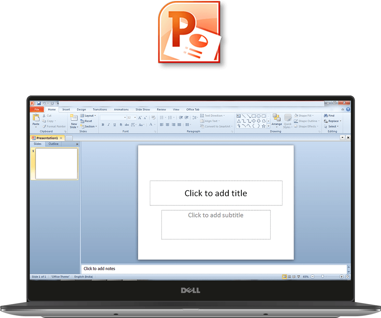Clear all formatting with the eraser icon
The width and height of the screenshot is (381, 318).
click(153, 117)
